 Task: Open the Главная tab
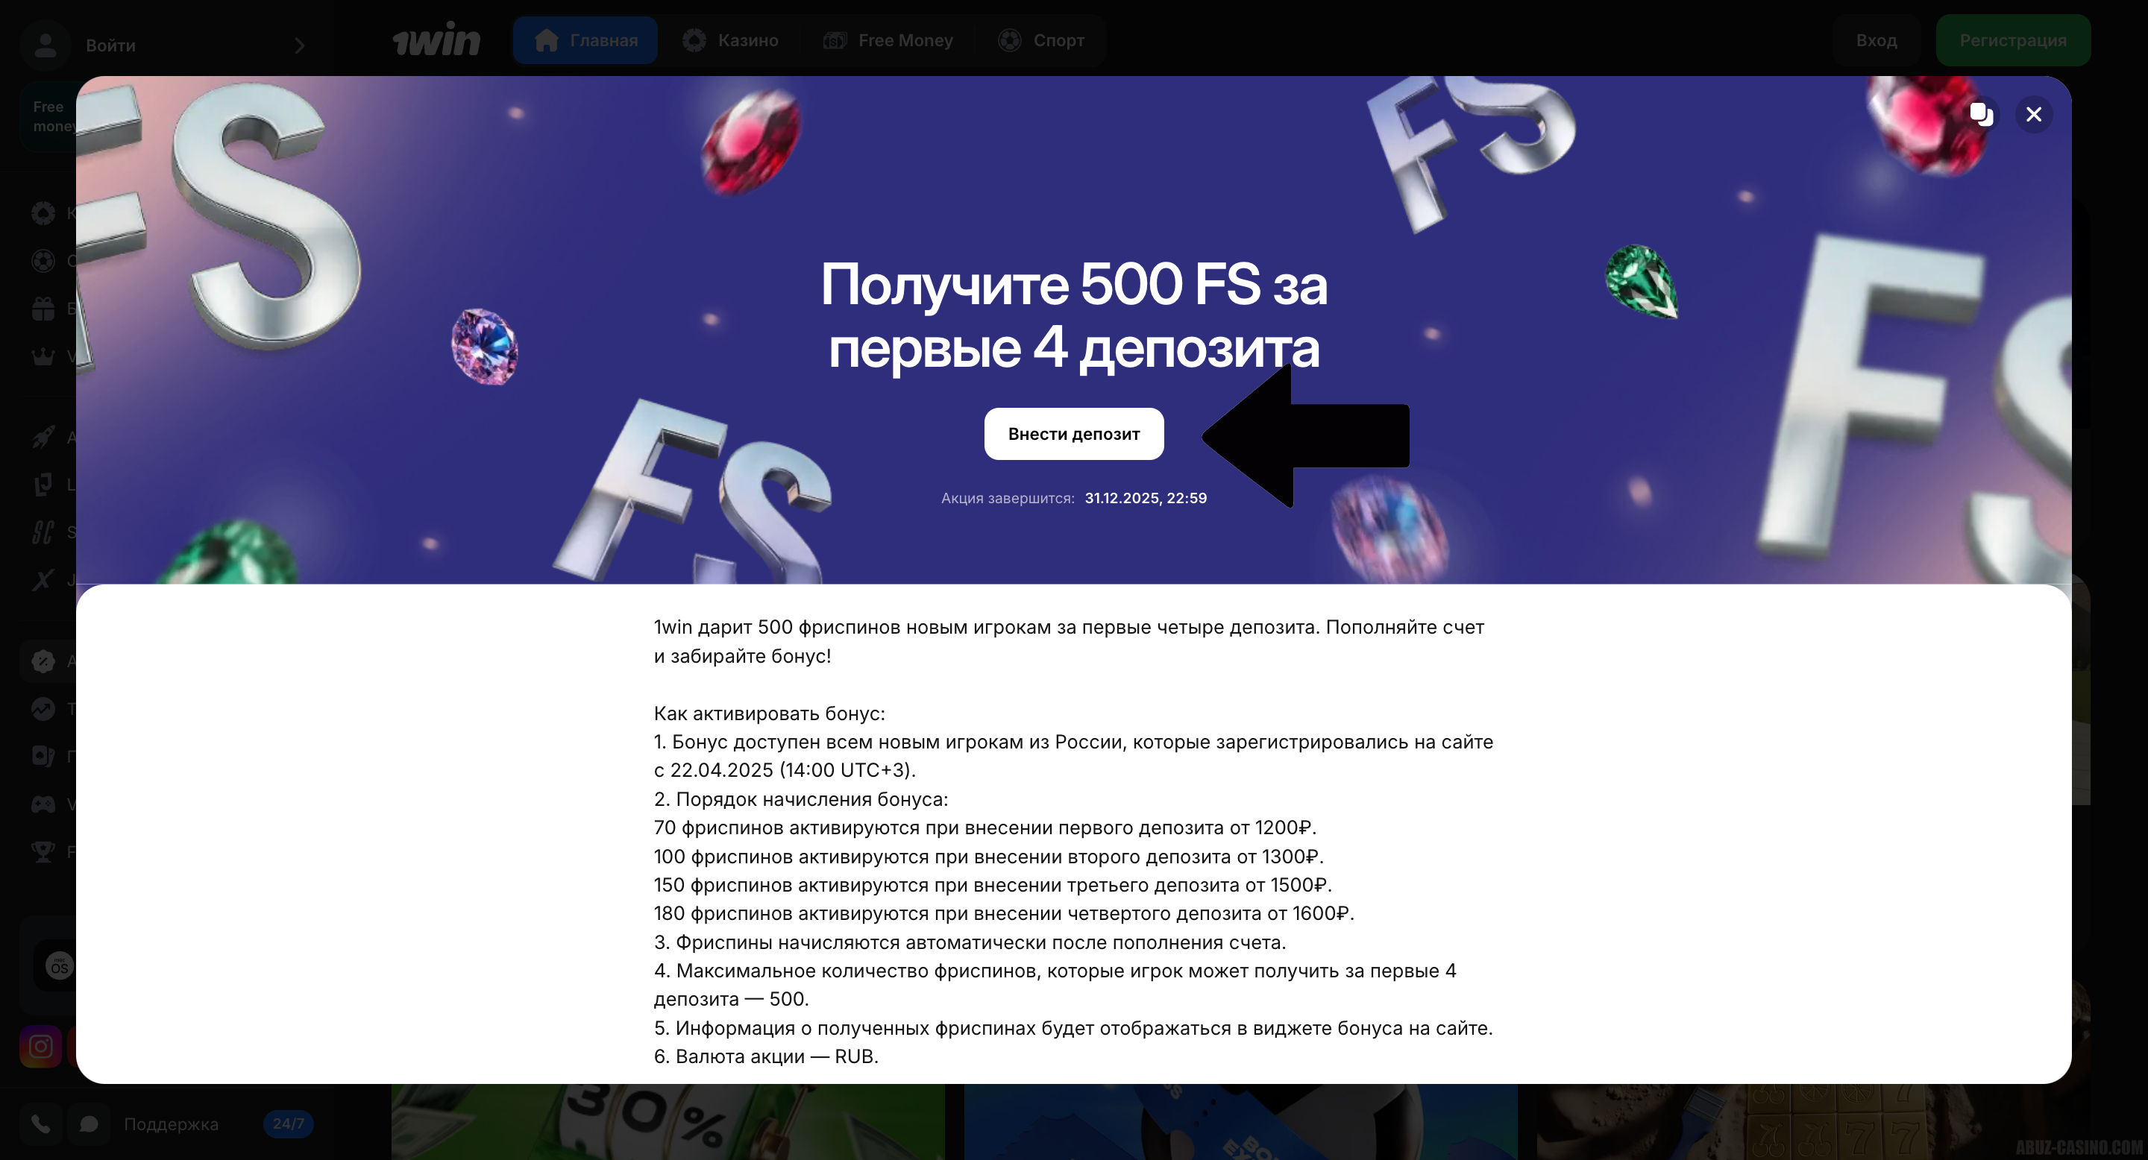(x=585, y=40)
